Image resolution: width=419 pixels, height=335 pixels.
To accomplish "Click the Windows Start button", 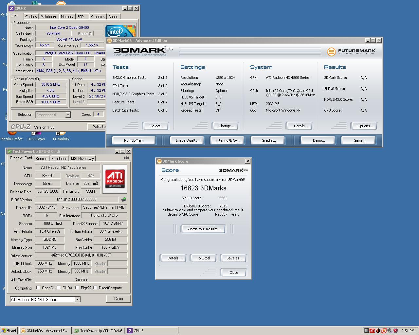I will click(x=9, y=331).
